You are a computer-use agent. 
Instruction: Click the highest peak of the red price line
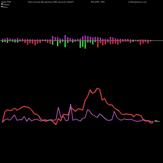97,88
